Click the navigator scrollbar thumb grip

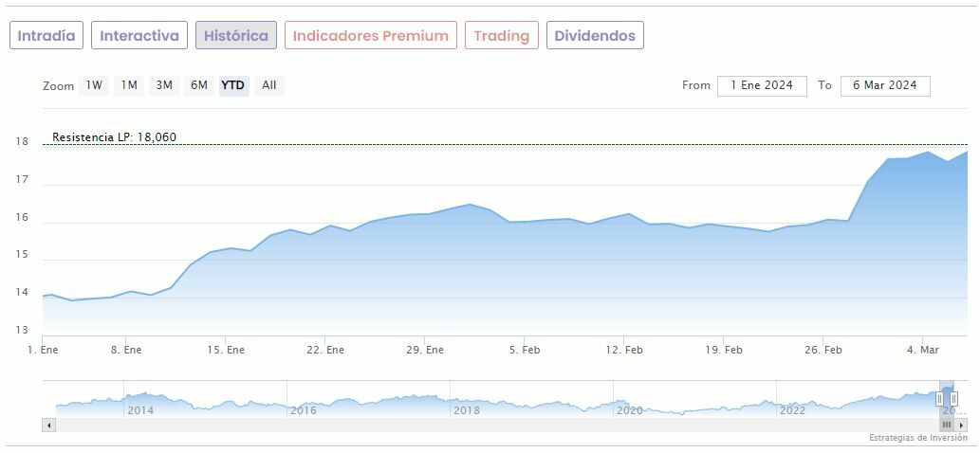point(946,426)
